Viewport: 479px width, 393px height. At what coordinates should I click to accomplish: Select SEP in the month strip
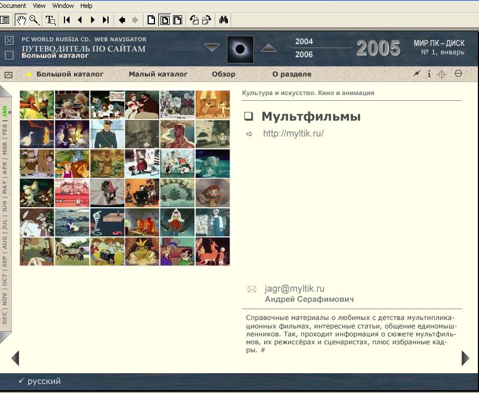coord(5,262)
